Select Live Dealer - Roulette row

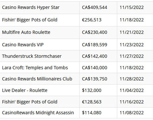[76, 90]
